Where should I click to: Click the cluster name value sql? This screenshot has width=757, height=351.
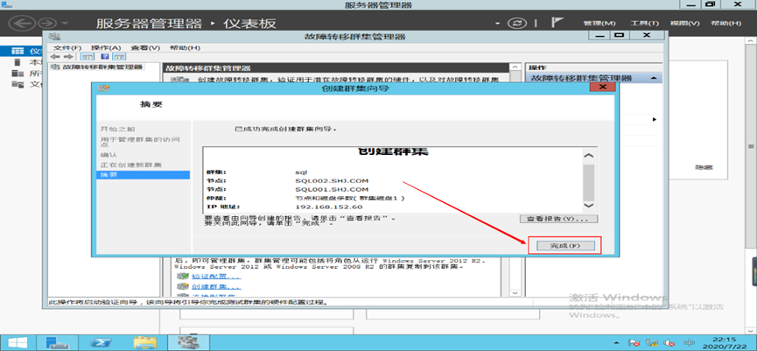coord(301,172)
